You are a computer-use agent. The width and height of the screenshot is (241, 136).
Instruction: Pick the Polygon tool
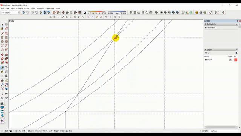pyautogui.click(x=6, y=42)
